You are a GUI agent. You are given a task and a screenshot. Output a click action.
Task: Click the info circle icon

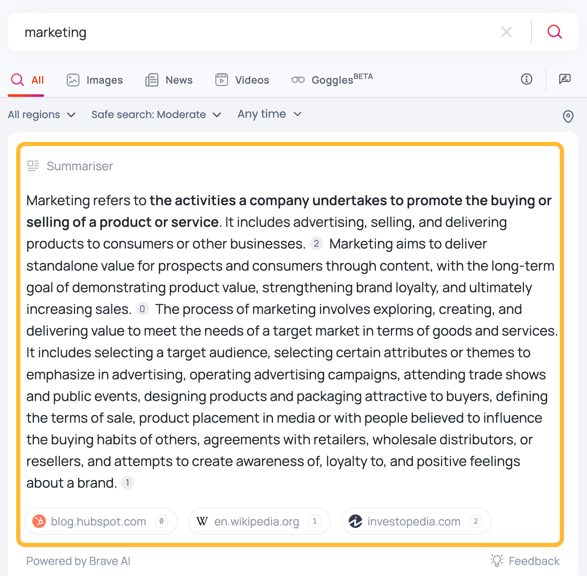click(526, 79)
